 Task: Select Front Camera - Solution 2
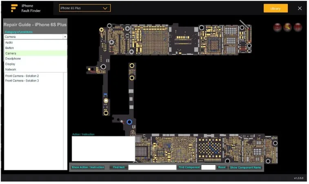tap(22, 76)
